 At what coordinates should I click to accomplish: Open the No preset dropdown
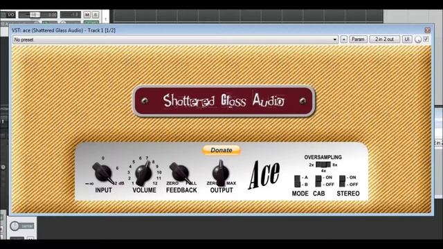[175, 39]
